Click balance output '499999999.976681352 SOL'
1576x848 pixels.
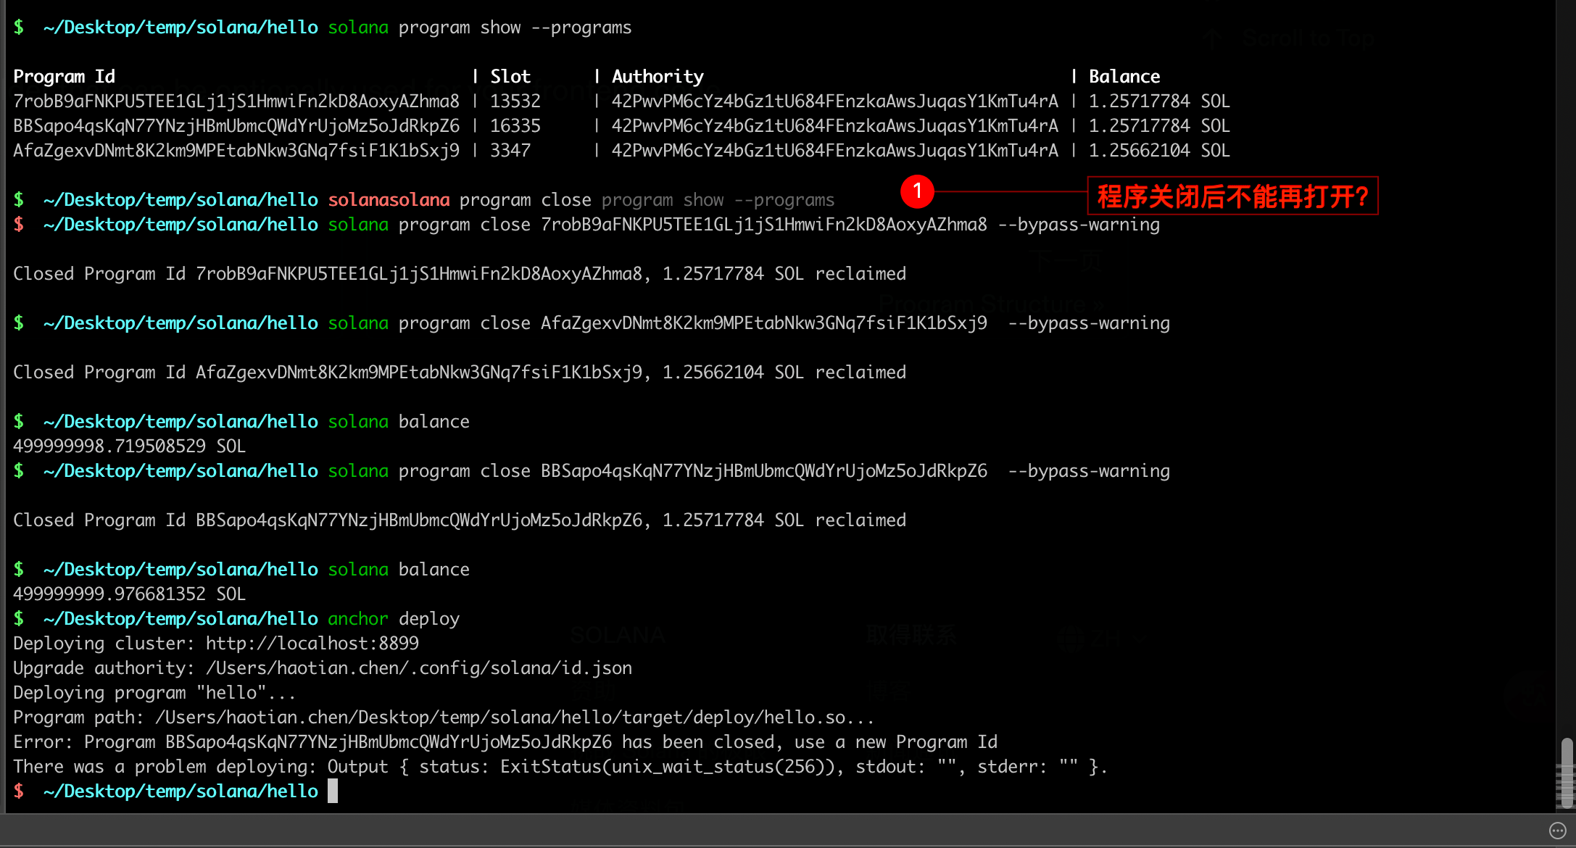coord(129,594)
